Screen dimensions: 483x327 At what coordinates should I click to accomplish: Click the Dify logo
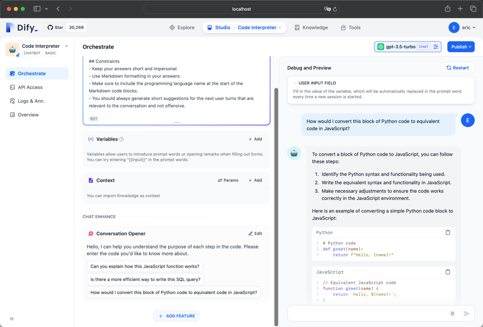click(21, 28)
